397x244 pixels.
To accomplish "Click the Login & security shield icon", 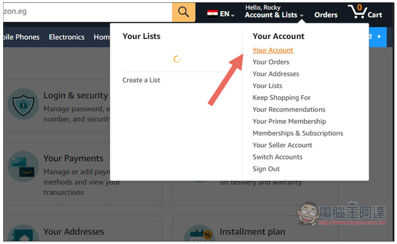I will 23,104.
